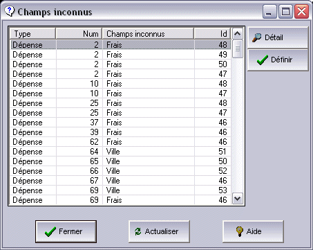Select the Ville row with Num 66

pos(120,171)
